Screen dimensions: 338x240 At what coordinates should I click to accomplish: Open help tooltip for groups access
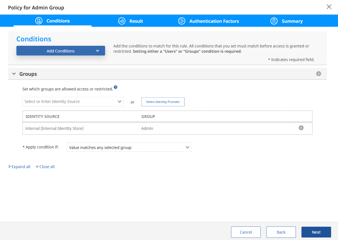(116, 87)
